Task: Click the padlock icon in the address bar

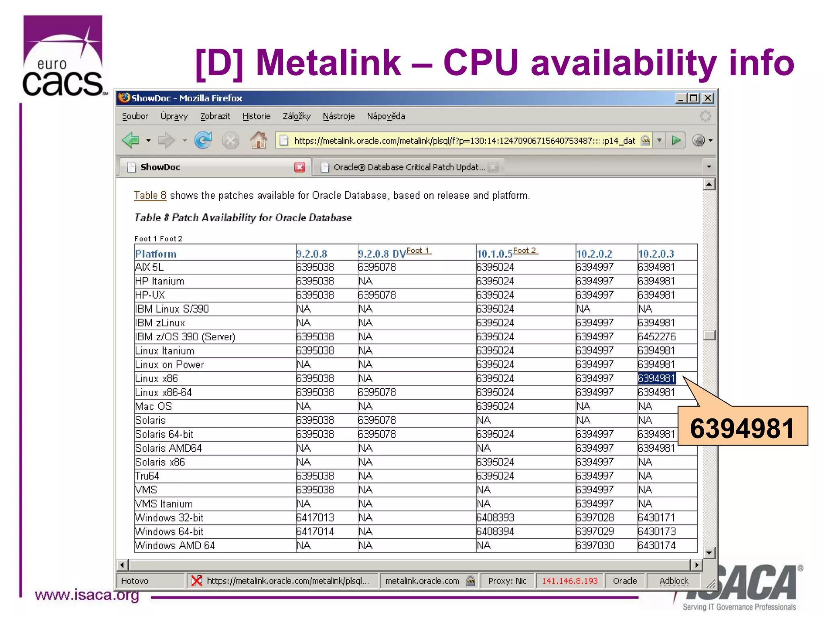Action: pos(645,140)
